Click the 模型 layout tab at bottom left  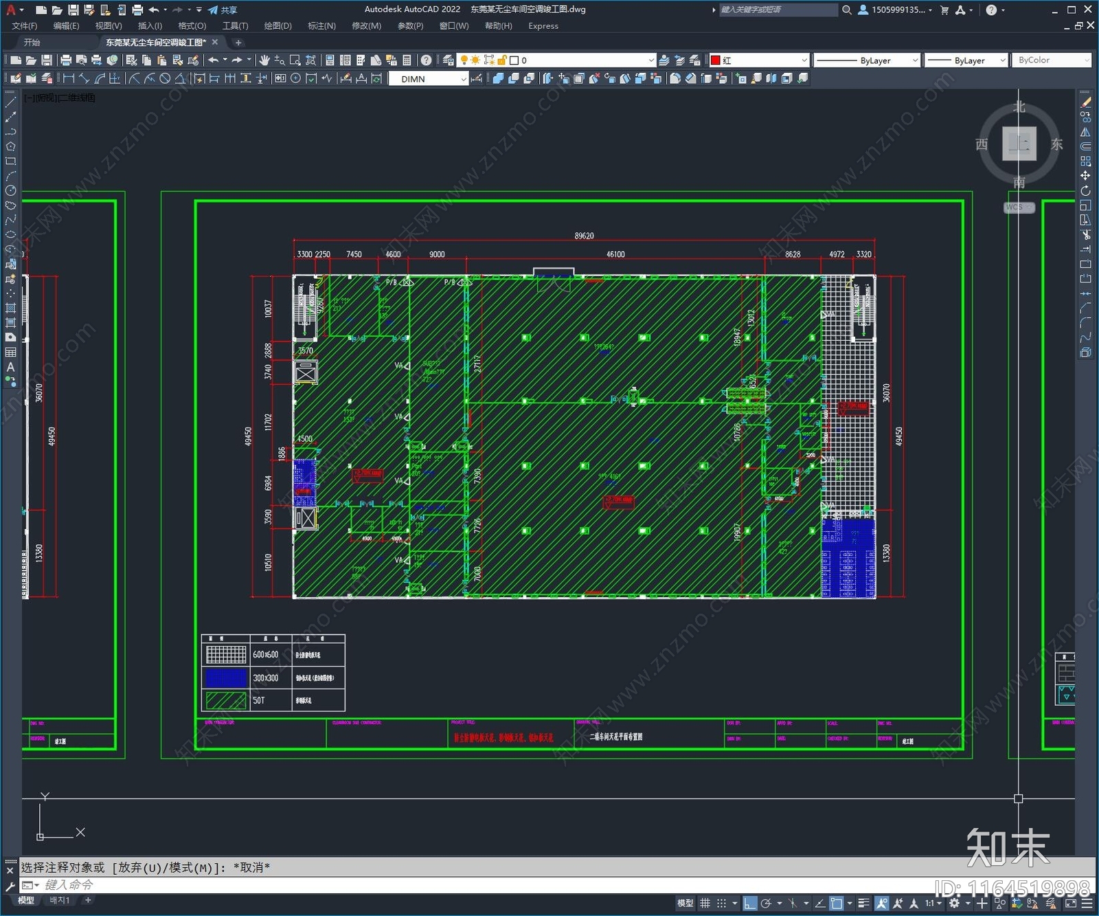coord(26,900)
